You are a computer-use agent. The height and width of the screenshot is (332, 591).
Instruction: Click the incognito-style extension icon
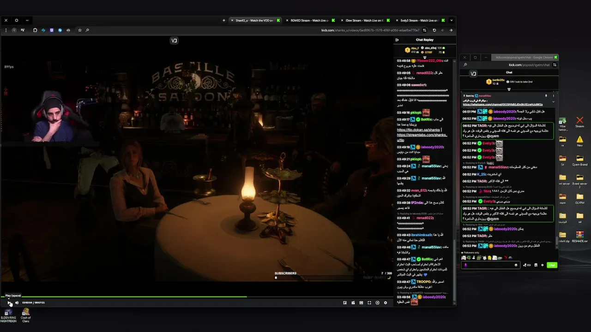[68, 30]
